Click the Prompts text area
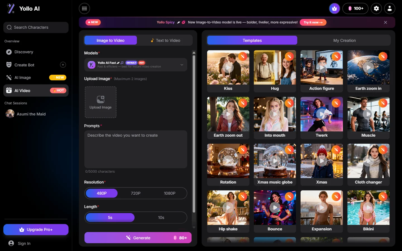Screen dimensions: 402x251 pos(136,149)
